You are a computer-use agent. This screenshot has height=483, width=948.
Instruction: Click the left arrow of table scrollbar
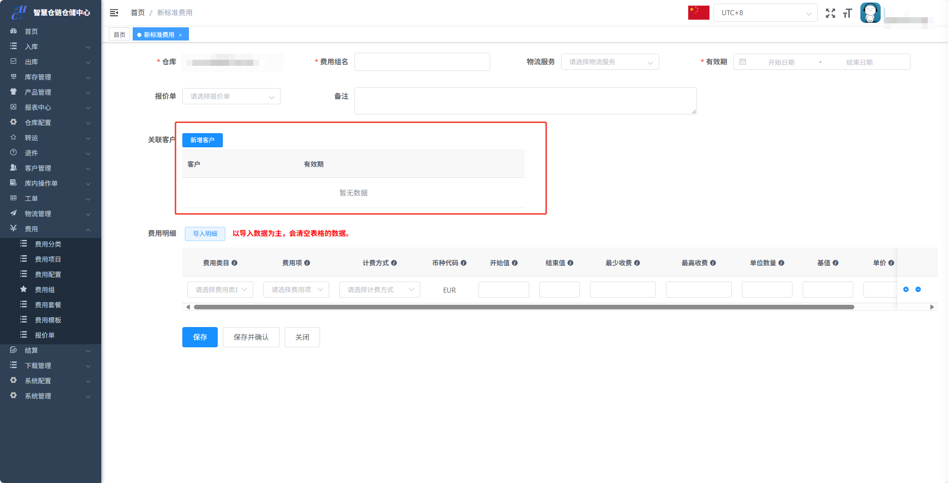(188, 307)
